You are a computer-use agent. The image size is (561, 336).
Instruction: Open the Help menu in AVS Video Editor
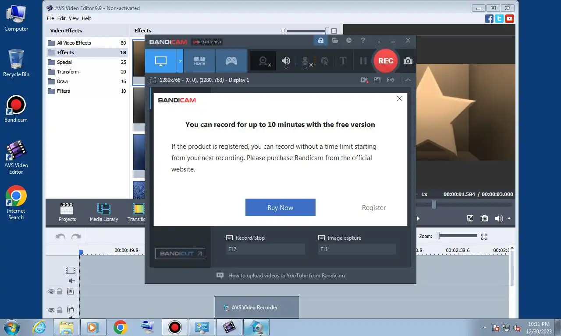pos(87,18)
